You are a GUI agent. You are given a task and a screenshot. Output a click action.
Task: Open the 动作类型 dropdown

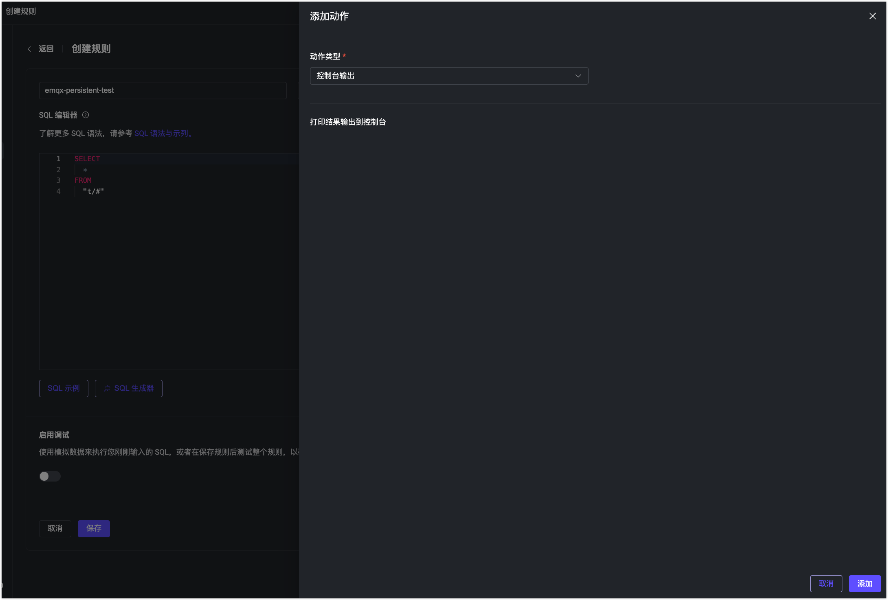(448, 76)
